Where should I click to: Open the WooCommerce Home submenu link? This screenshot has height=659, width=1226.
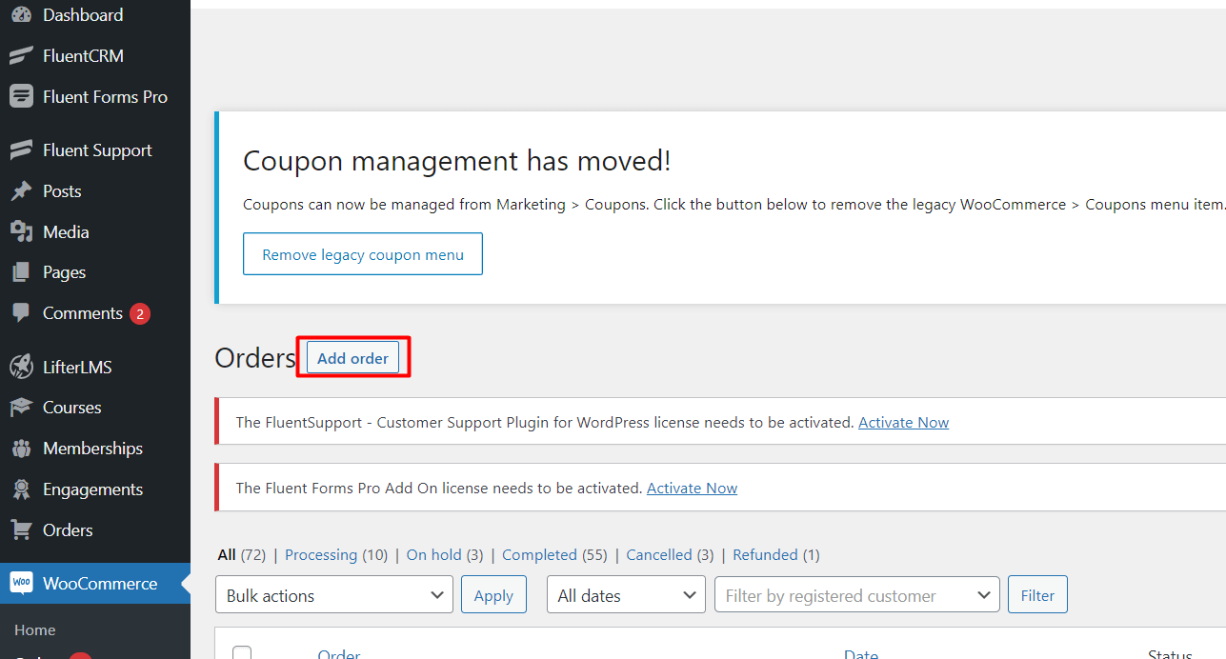tap(35, 630)
